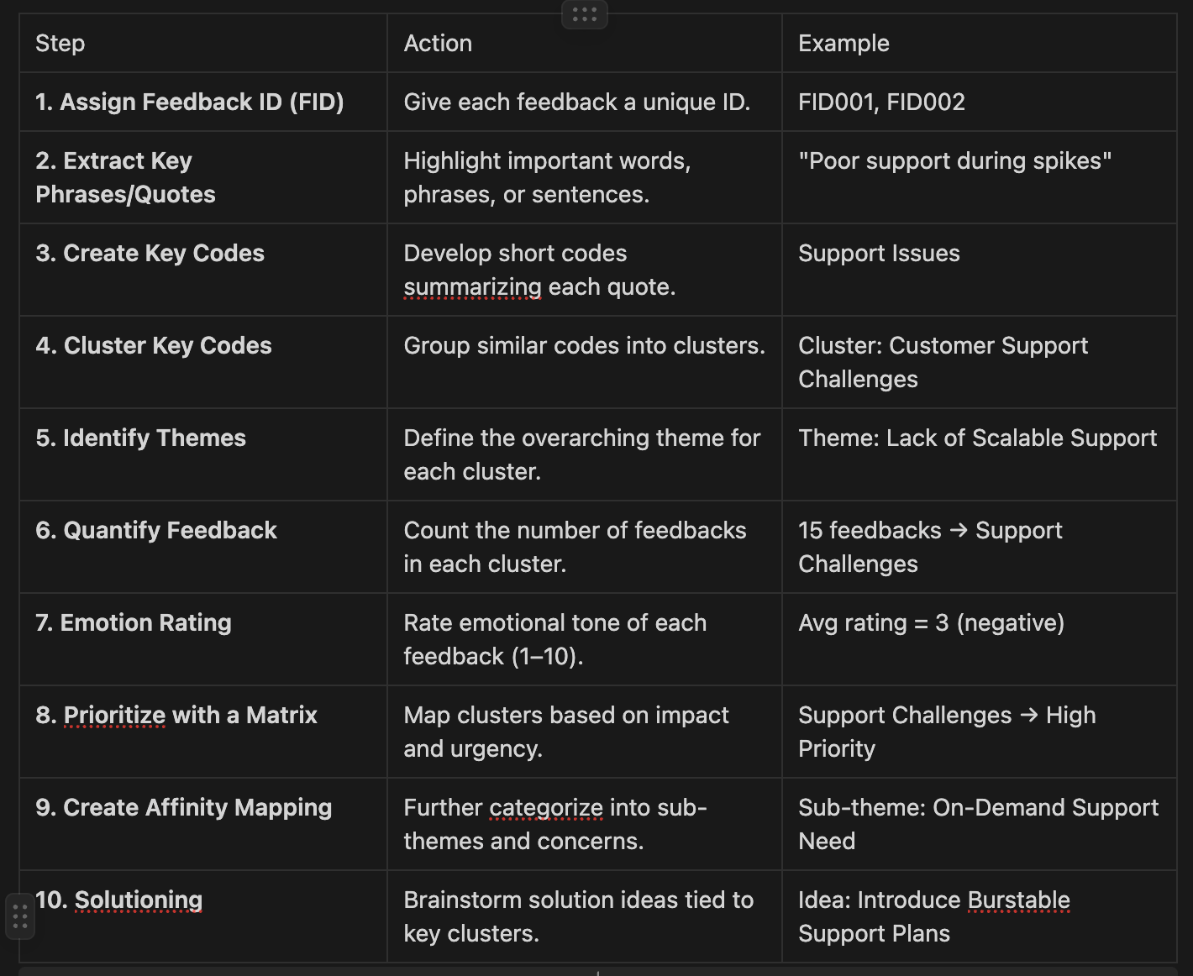Click the cell containing FID001, FID002
Viewport: 1193px width, 976px height.
pyautogui.click(x=980, y=102)
